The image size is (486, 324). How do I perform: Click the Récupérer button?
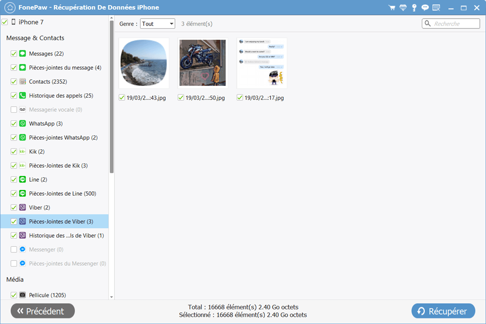click(x=443, y=311)
